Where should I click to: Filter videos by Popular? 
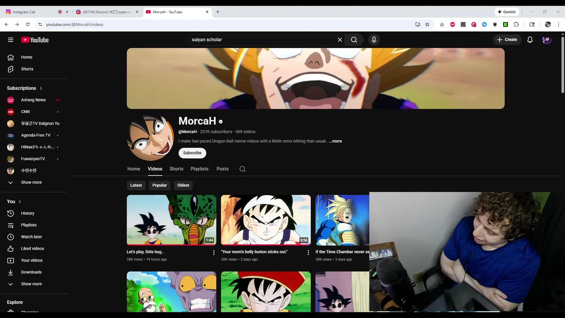tap(159, 185)
